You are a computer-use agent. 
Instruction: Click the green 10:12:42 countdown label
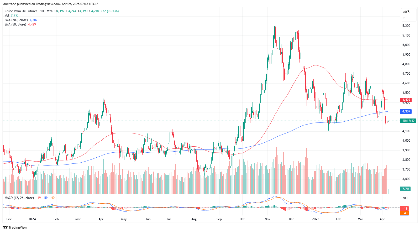408,121
